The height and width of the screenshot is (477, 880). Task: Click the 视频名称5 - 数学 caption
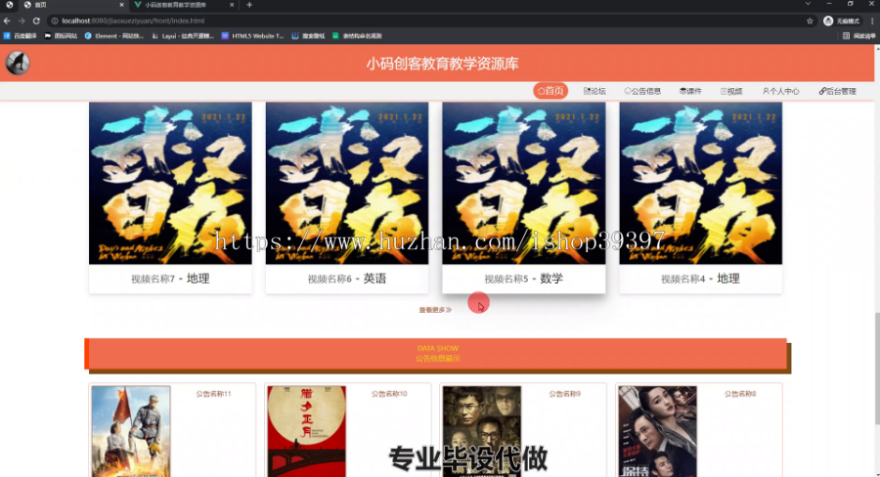click(x=524, y=279)
